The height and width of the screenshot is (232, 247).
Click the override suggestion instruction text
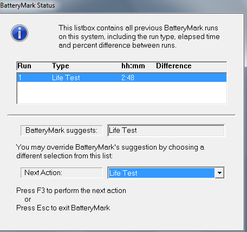(110, 151)
